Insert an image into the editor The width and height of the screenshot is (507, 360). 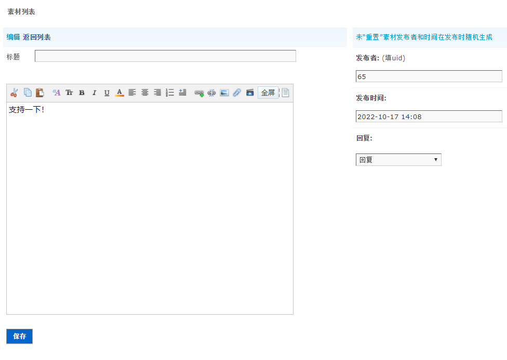224,93
